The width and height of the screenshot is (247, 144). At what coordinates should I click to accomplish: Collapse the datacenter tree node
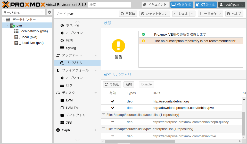coord(4,20)
